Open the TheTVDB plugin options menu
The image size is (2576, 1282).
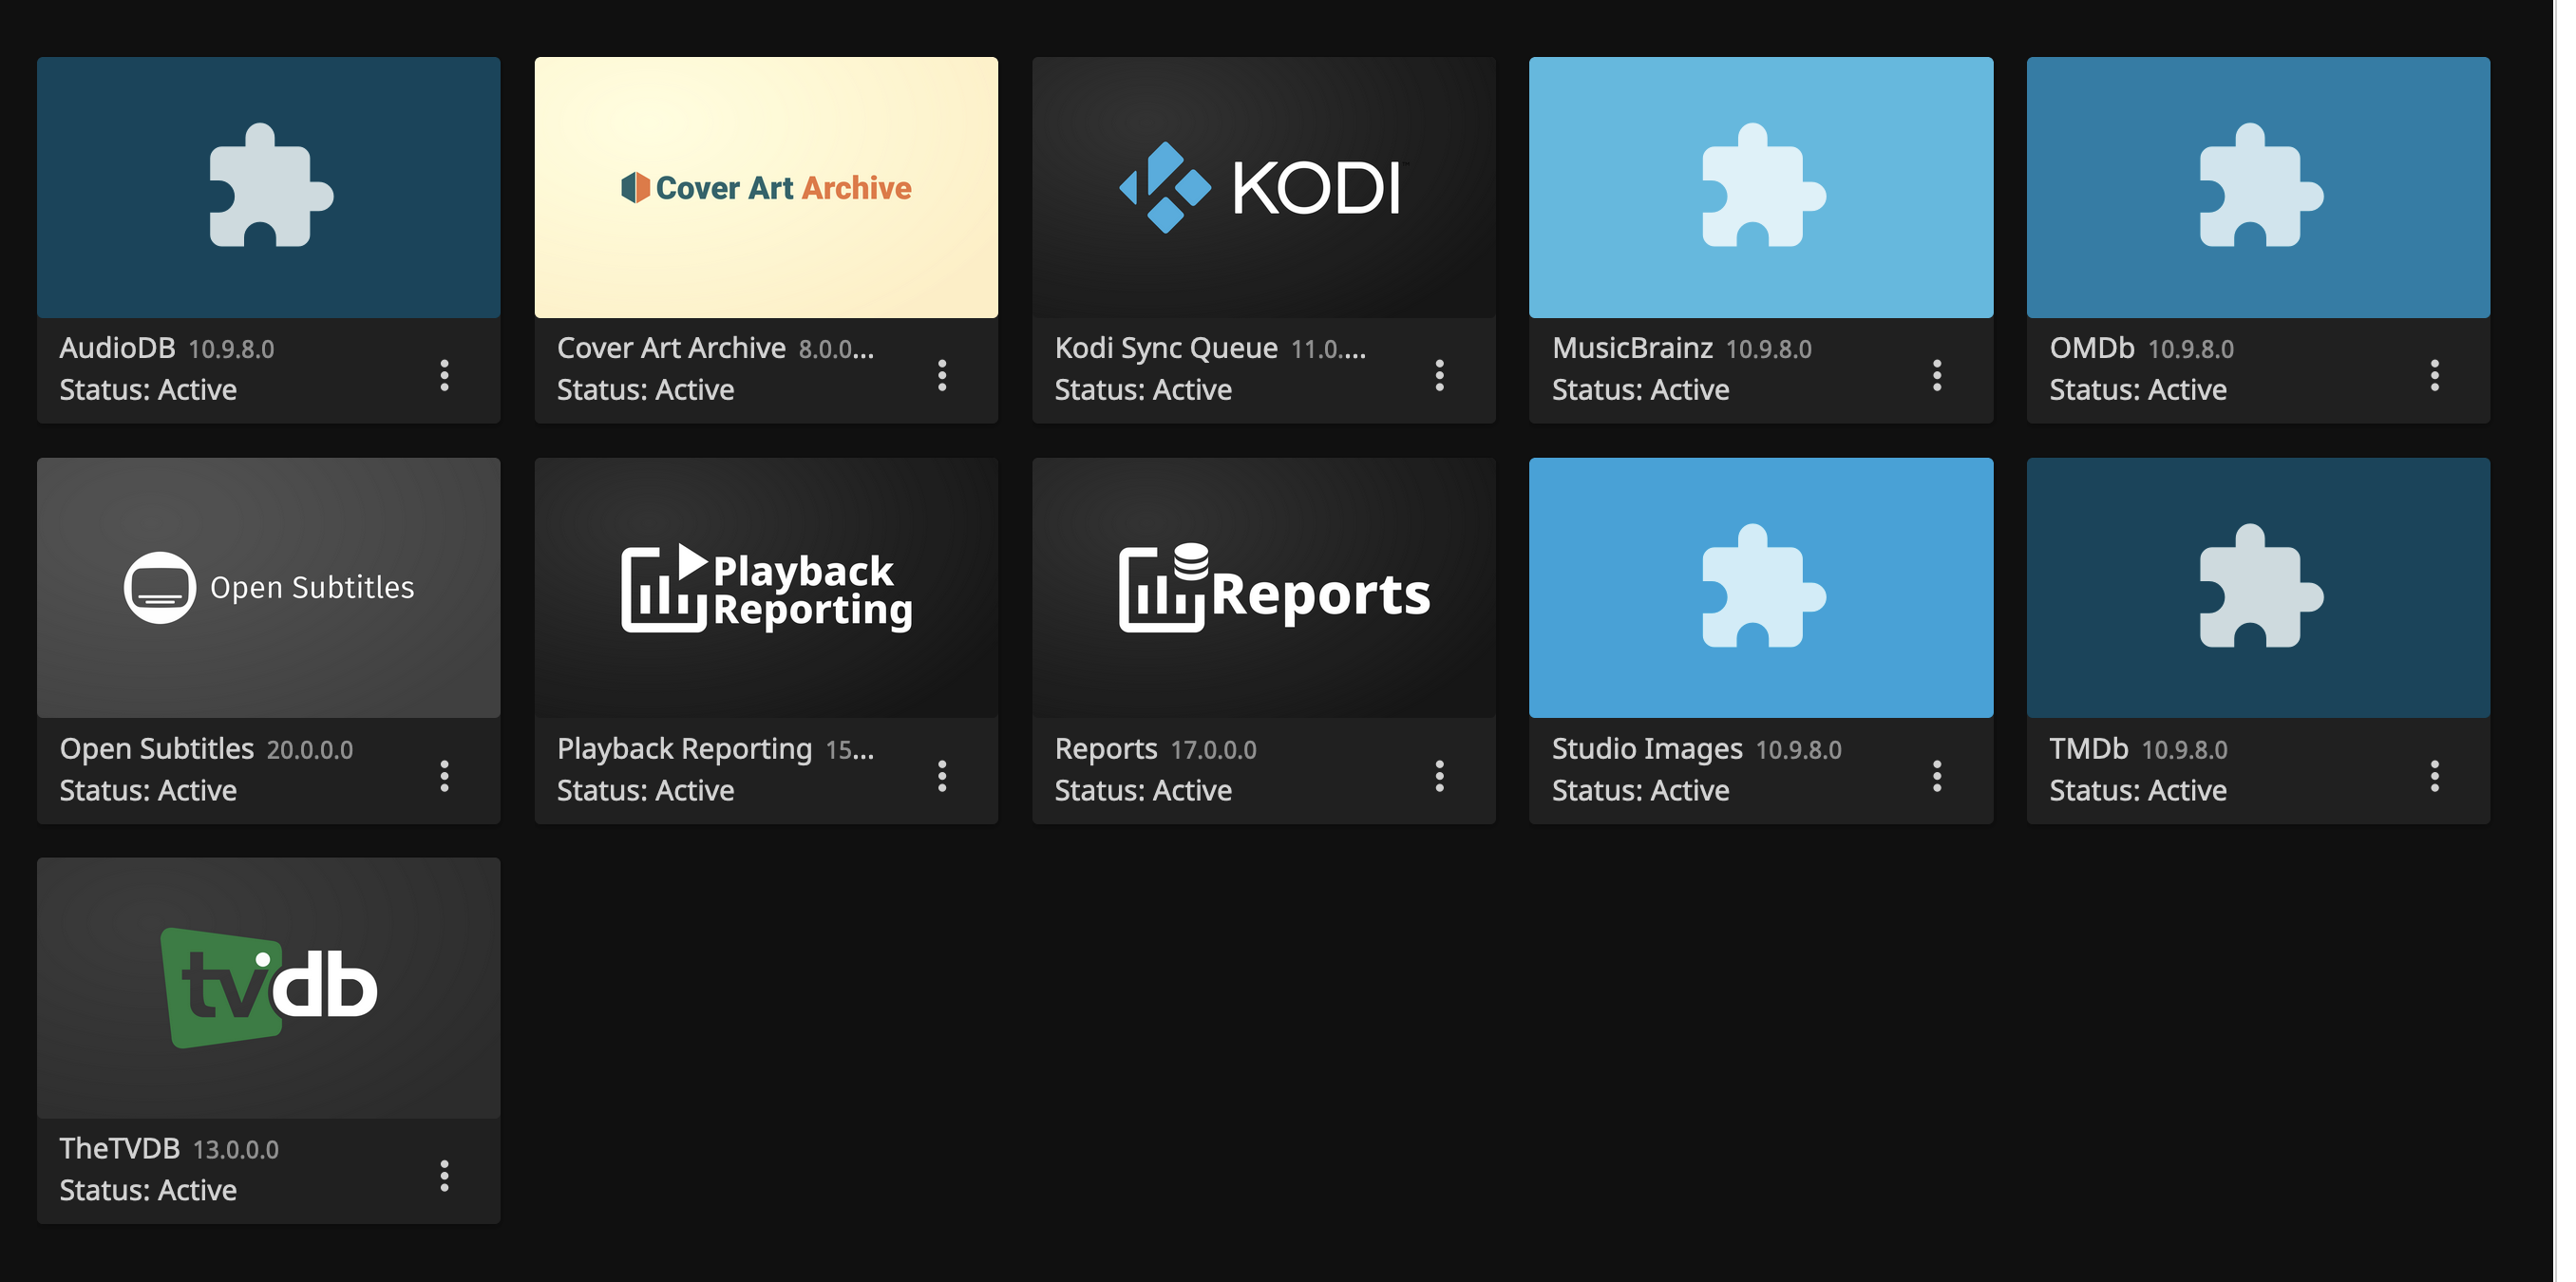point(444,1175)
